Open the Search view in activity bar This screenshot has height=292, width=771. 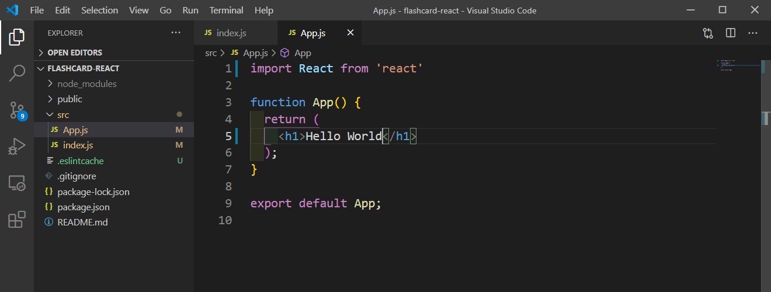tap(17, 74)
